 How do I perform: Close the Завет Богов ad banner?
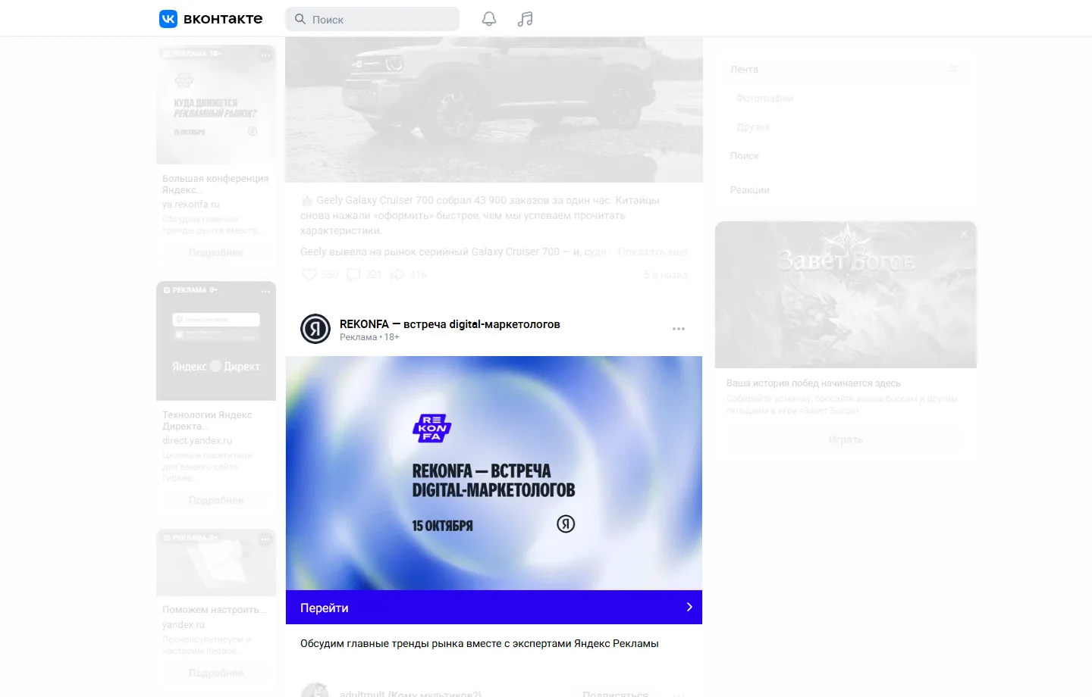click(x=964, y=234)
